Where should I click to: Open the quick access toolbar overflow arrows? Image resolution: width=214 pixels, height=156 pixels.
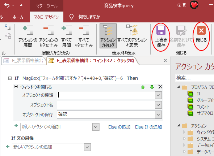point(21,5)
